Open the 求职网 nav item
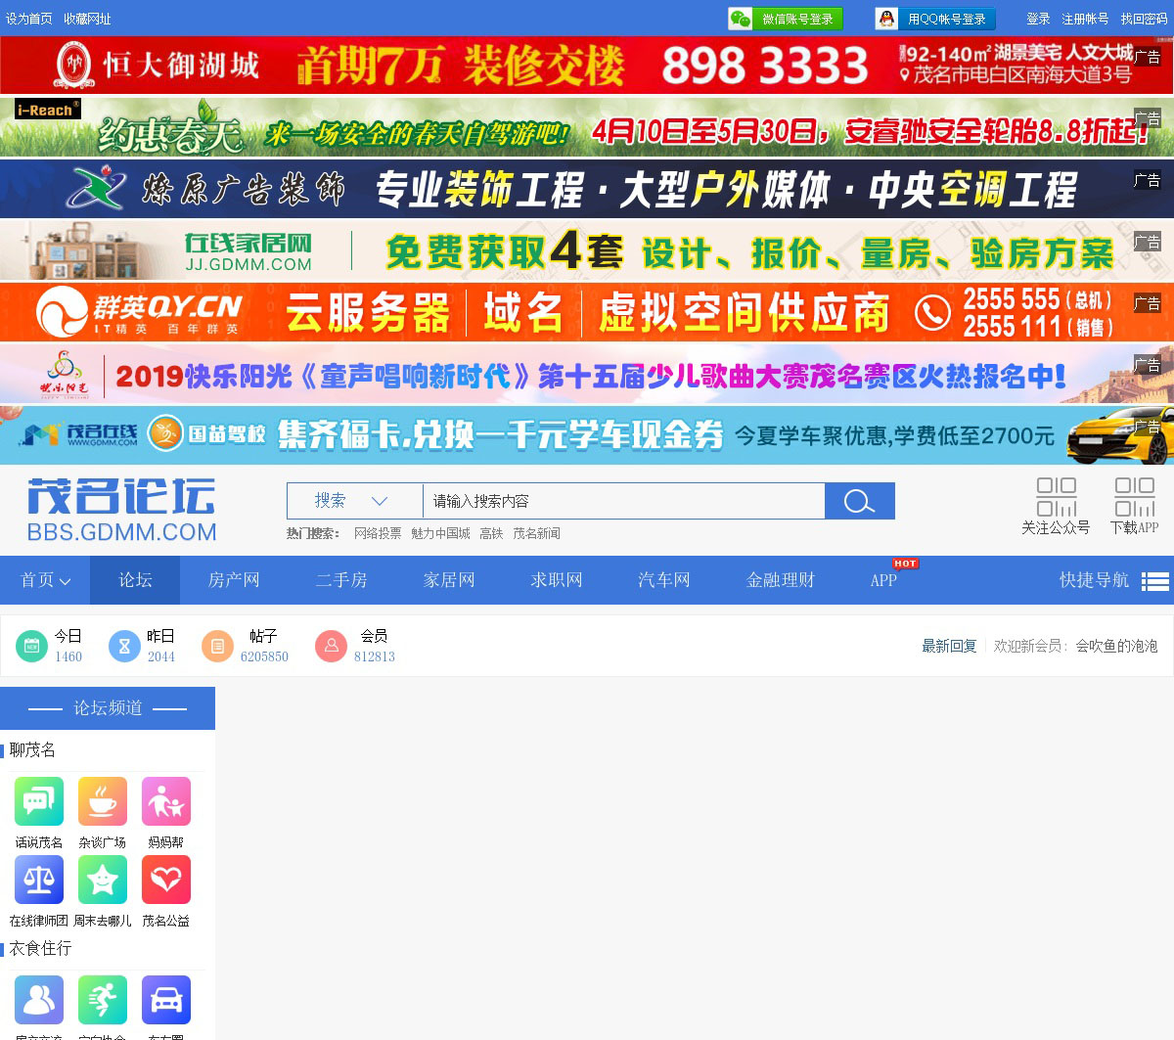This screenshot has width=1174, height=1040. [x=557, y=580]
